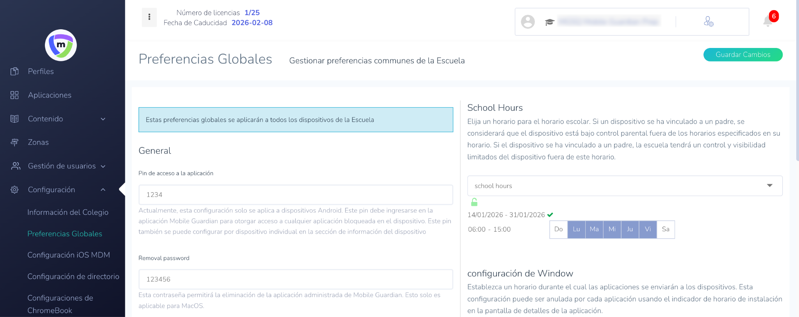Open the three-dot options menu

pos(149,17)
